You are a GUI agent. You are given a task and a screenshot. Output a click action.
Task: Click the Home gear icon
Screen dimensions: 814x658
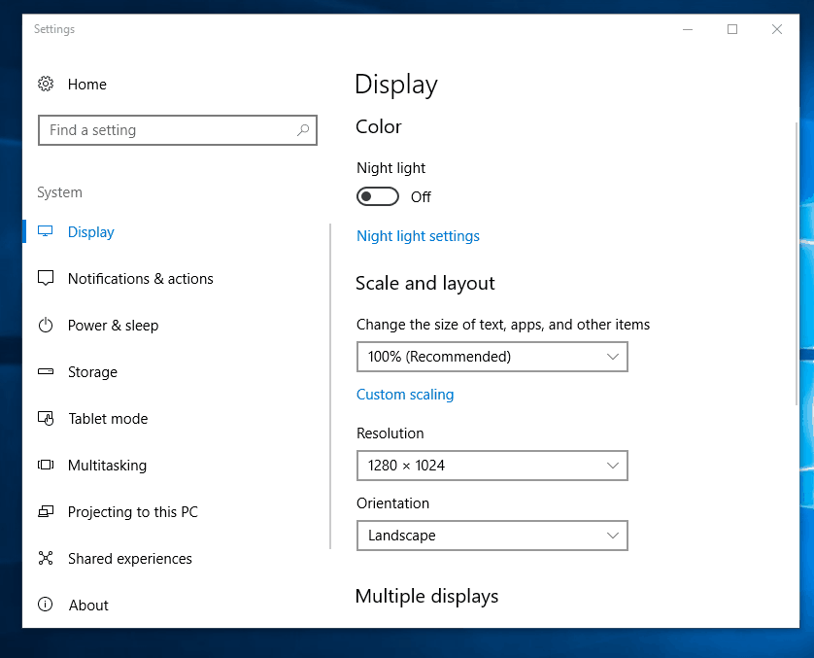[46, 85]
